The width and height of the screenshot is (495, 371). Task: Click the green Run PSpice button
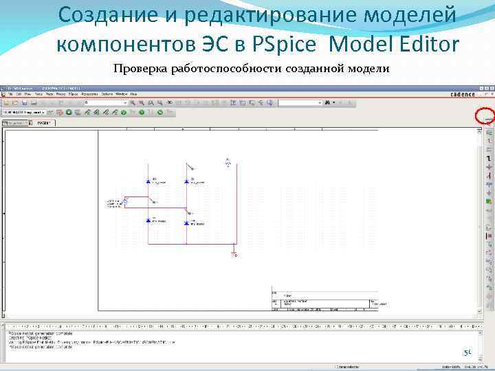coord(69,112)
